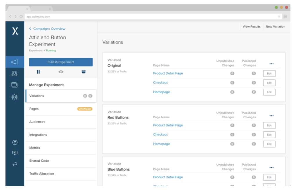This screenshot has width=297, height=191.
Task: Click the second browser tab
Action: 42,9
